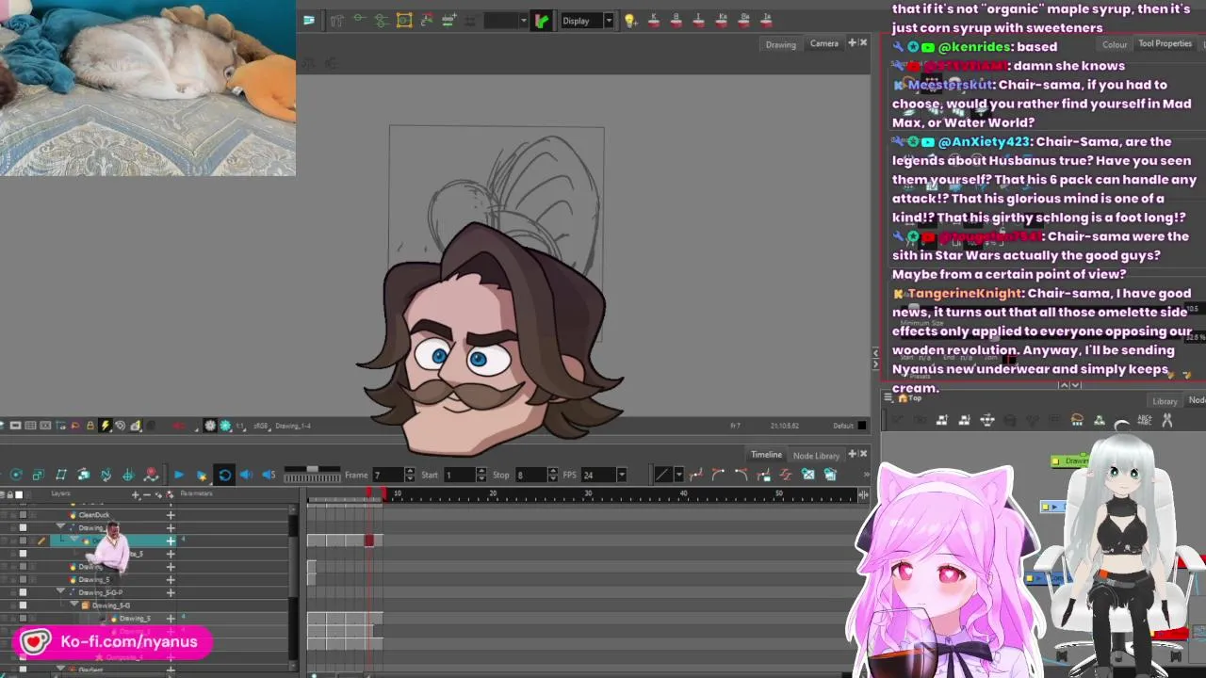Click the blue panel icon at top toolbar start
The height and width of the screenshot is (678, 1206).
[308, 20]
